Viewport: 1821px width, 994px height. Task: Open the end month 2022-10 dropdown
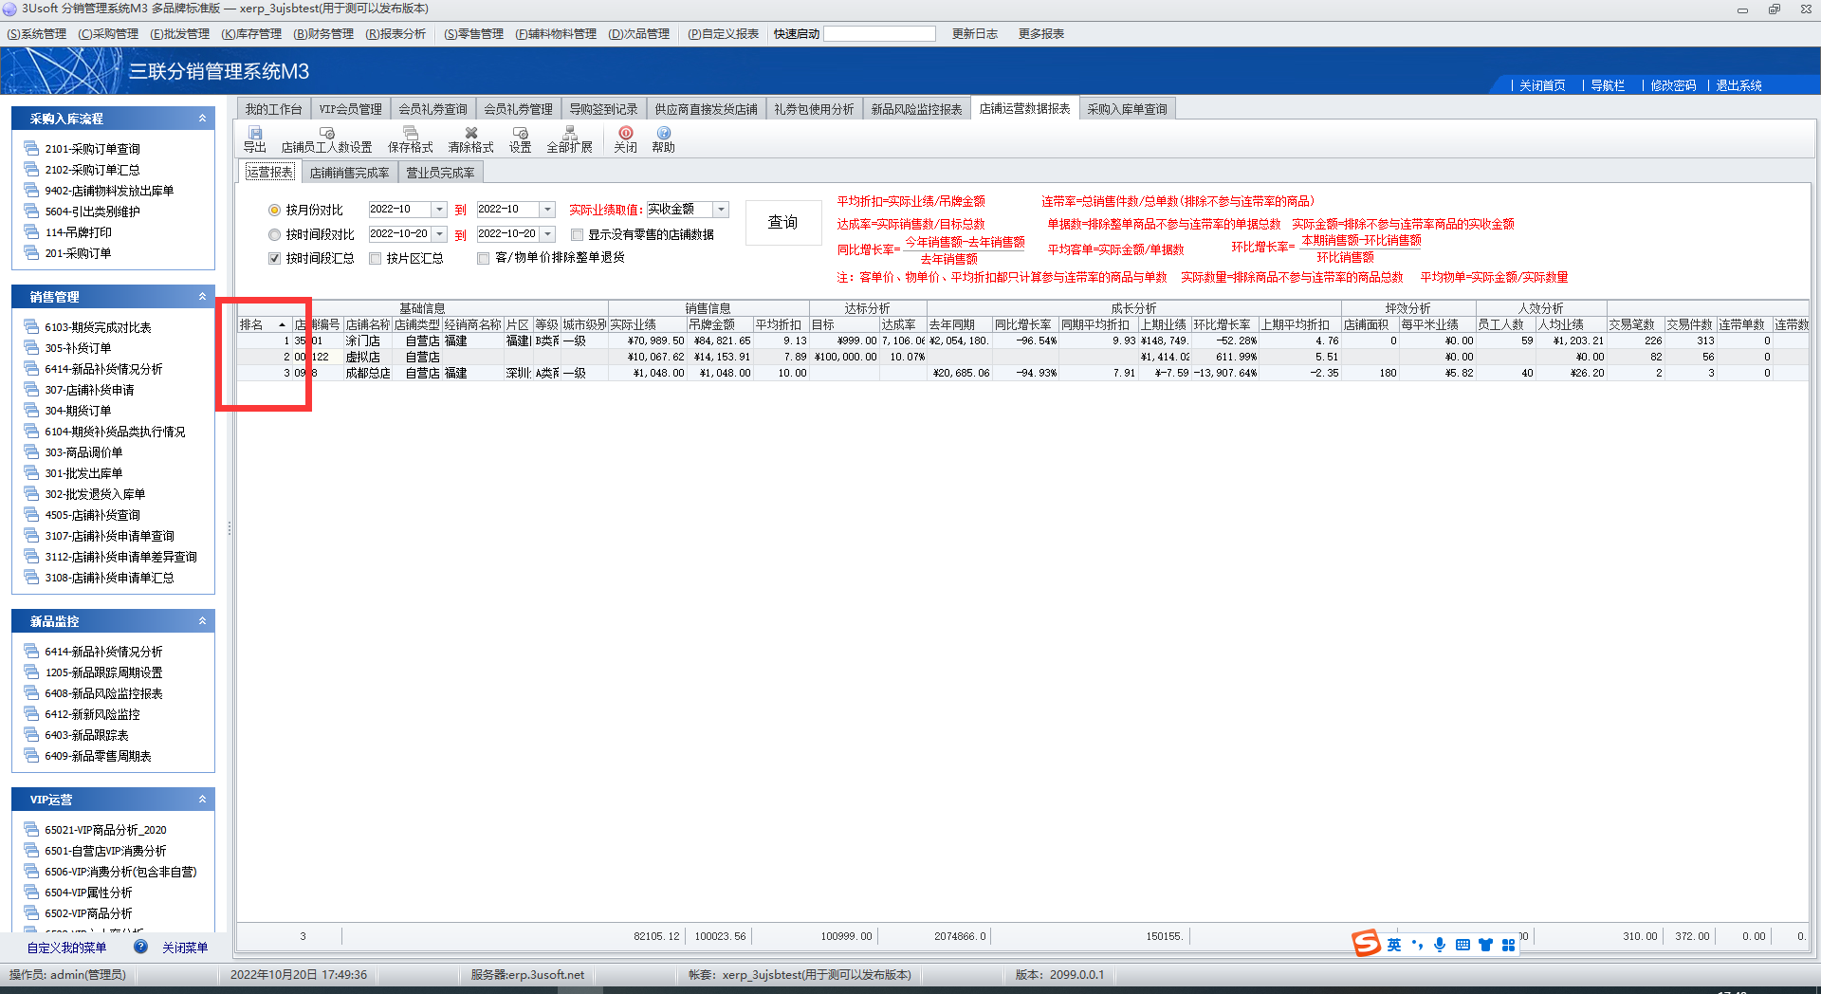pyautogui.click(x=547, y=210)
